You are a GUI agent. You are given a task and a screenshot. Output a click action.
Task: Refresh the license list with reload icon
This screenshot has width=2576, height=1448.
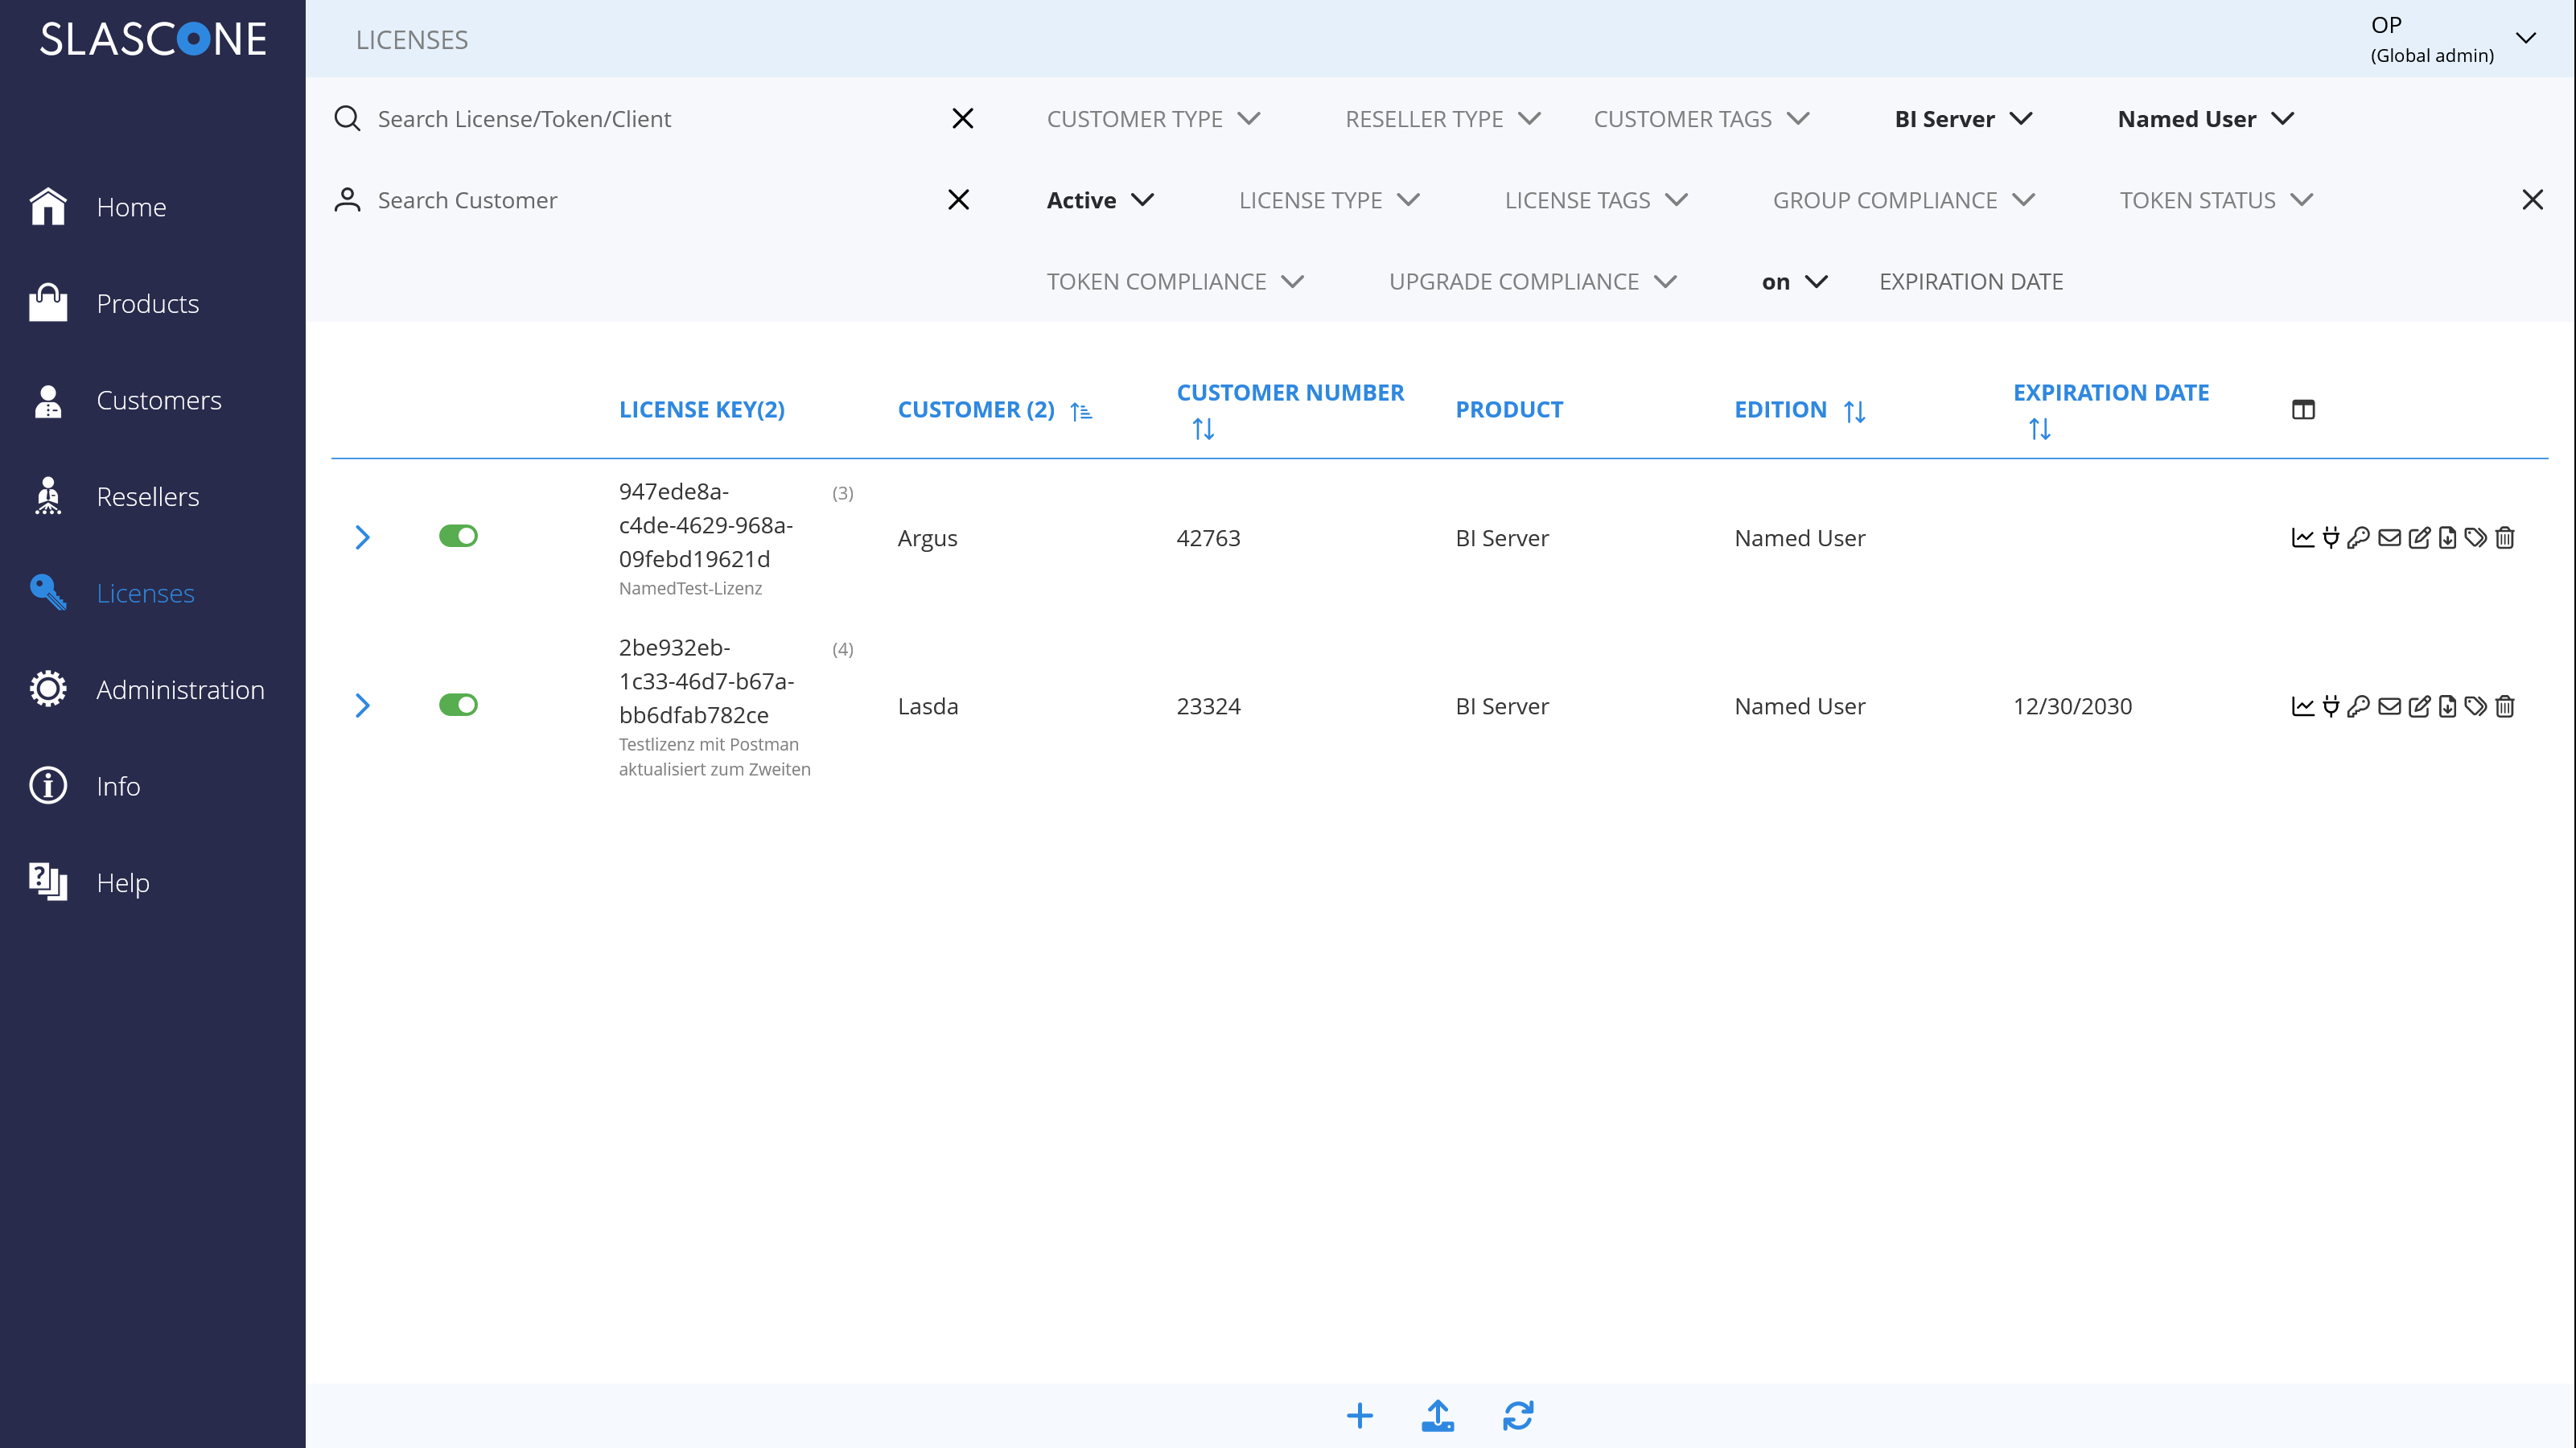[x=1518, y=1415]
